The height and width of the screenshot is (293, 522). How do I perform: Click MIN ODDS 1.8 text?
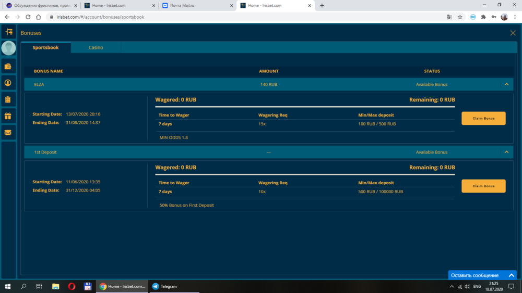(x=173, y=137)
